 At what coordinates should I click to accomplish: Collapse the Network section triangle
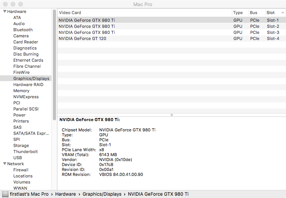pyautogui.click(x=5, y=164)
